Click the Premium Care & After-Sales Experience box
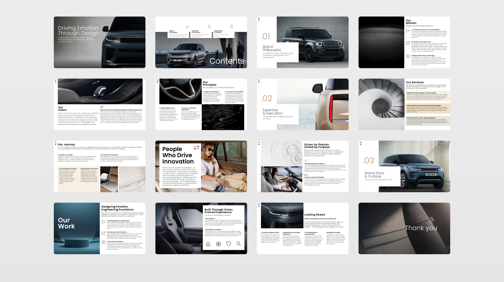 [427, 121]
